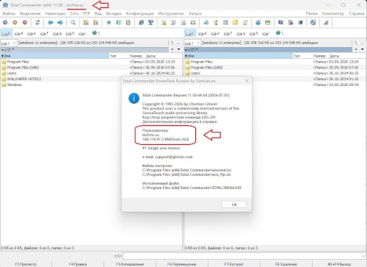Click the blue splash toolbar icon
The height and width of the screenshot is (267, 367).
[258, 23]
